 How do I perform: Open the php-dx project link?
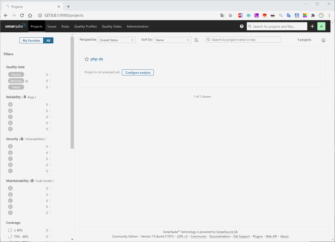(x=97, y=59)
